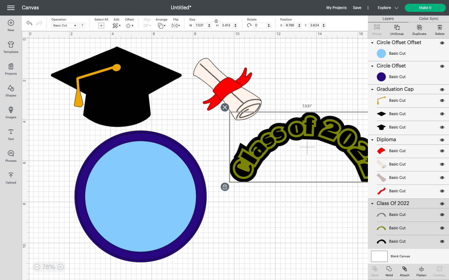
Task: Open the hamburger menu
Action: click(11, 7)
